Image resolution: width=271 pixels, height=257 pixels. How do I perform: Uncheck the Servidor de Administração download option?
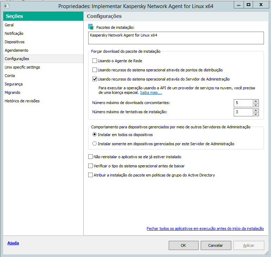(x=95, y=79)
